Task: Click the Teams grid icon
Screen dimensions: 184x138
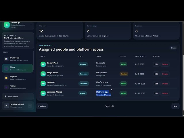Action: coord(6,87)
